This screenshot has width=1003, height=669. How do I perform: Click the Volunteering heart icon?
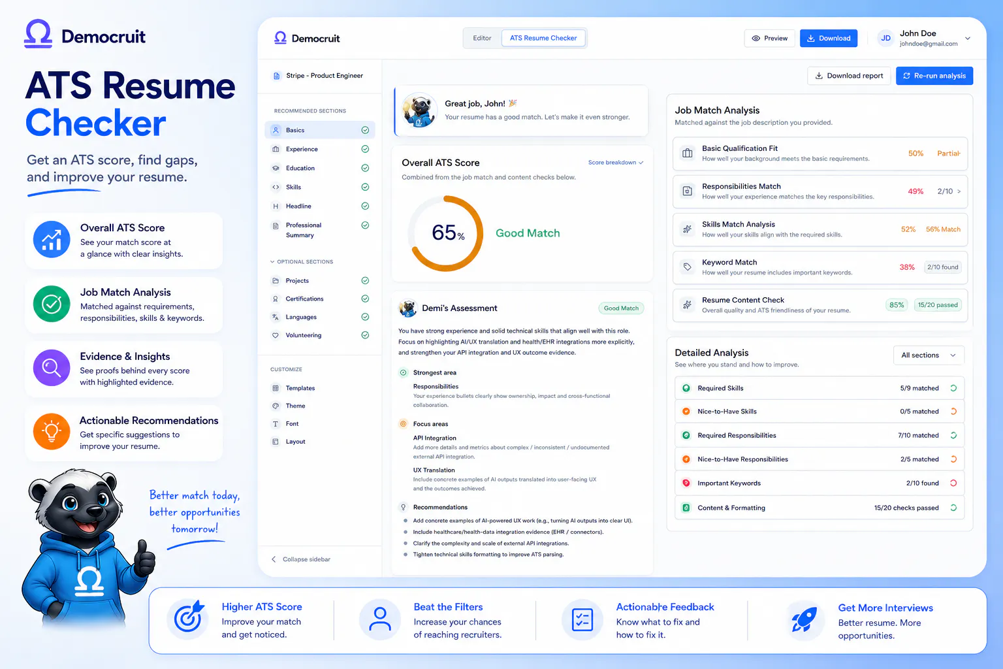pyautogui.click(x=276, y=335)
